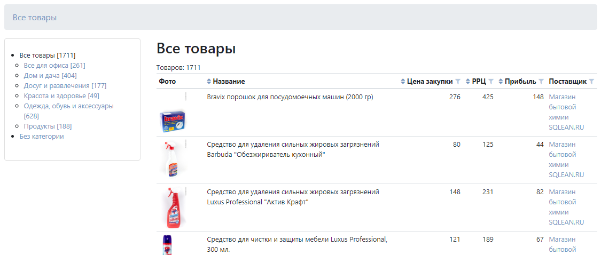The image size is (601, 255).
Task: Open Досуг и развлечения [177] category
Action: [65, 85]
